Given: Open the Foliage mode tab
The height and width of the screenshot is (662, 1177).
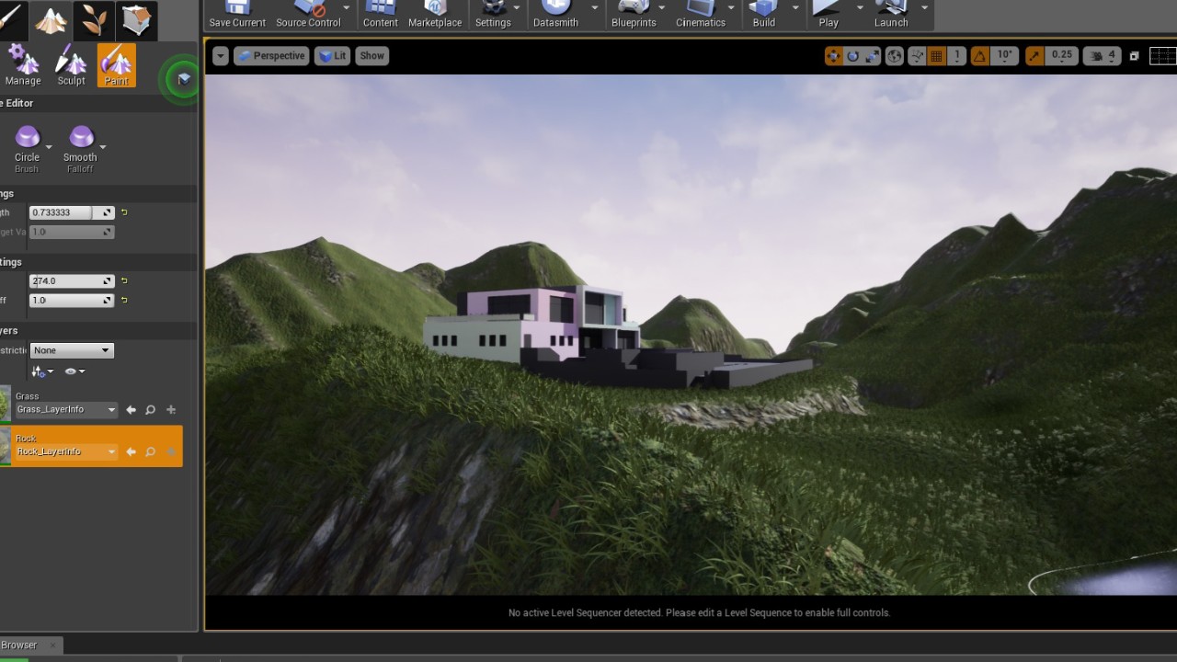Looking at the screenshot, I should click(x=92, y=19).
